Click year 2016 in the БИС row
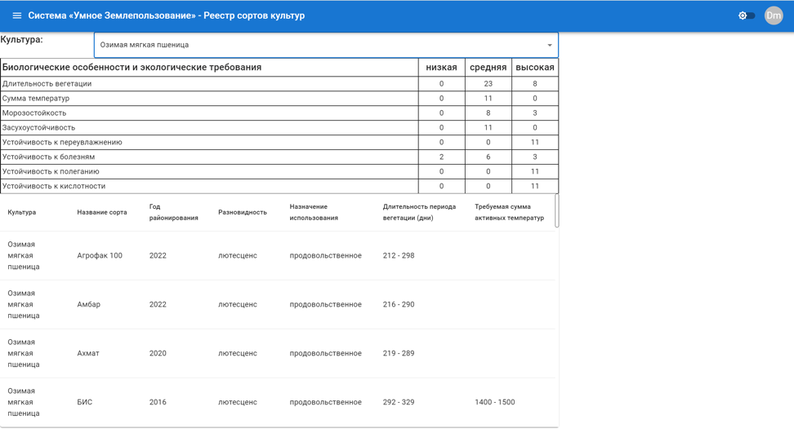The width and height of the screenshot is (794, 433). 158,402
